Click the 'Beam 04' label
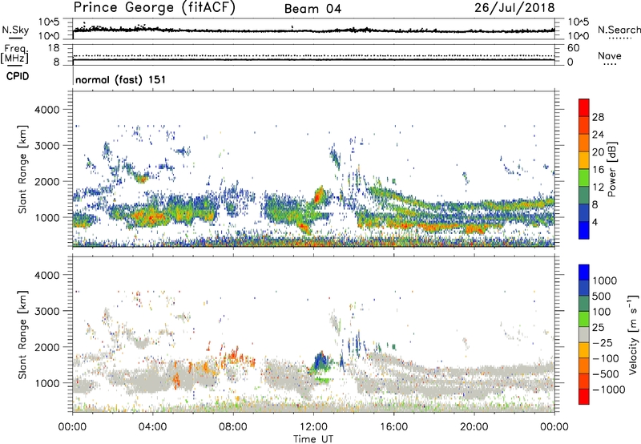 click(312, 9)
